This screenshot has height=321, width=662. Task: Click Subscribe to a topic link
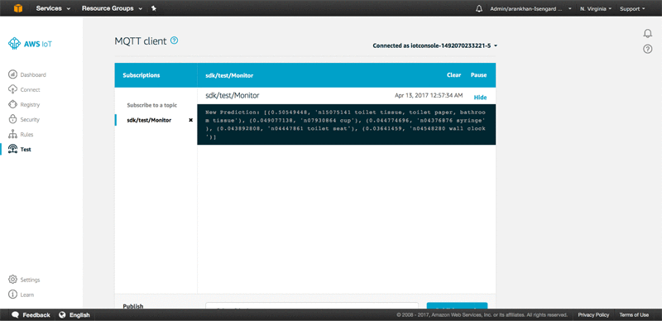(x=152, y=105)
